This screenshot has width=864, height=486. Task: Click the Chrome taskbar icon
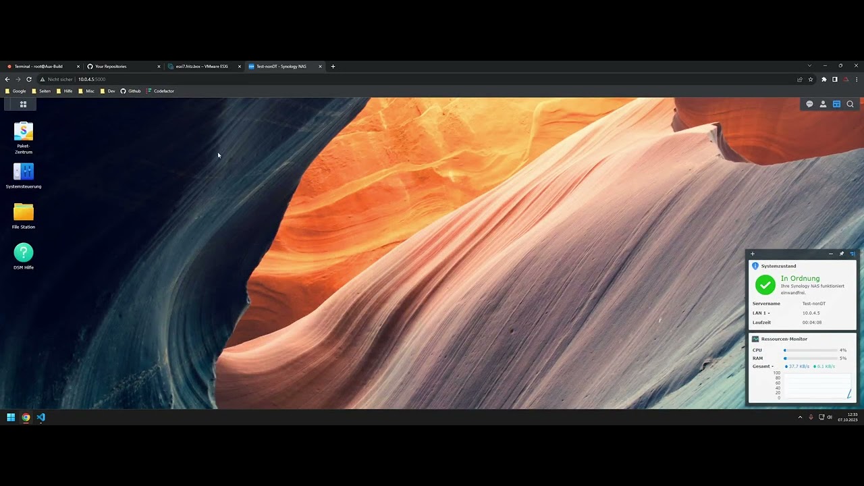(26, 417)
